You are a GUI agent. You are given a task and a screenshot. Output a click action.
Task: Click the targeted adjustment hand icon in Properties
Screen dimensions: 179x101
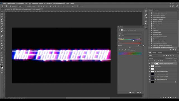pos(119,36)
